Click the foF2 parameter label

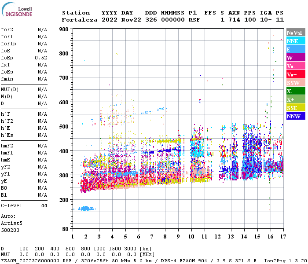(7, 29)
